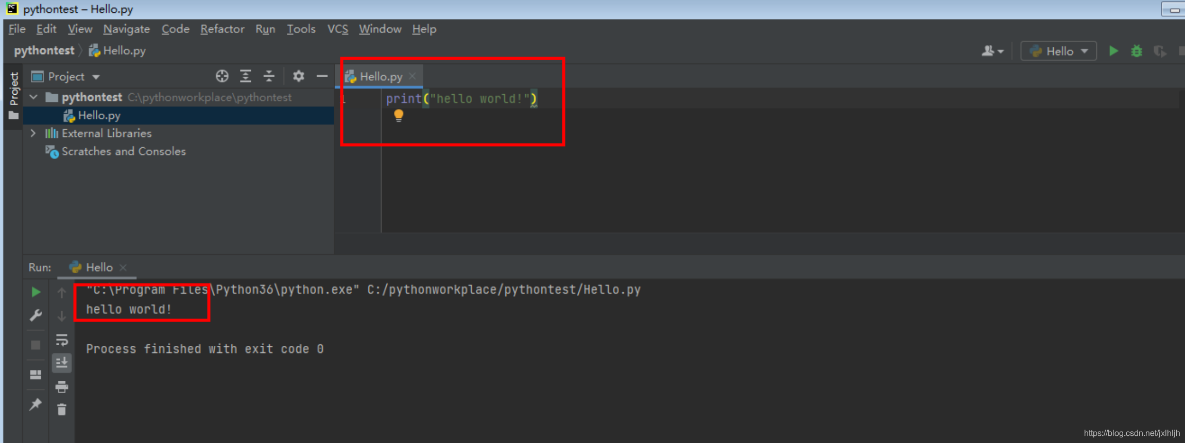
Task: Close the Hello run tab
Action: (123, 268)
